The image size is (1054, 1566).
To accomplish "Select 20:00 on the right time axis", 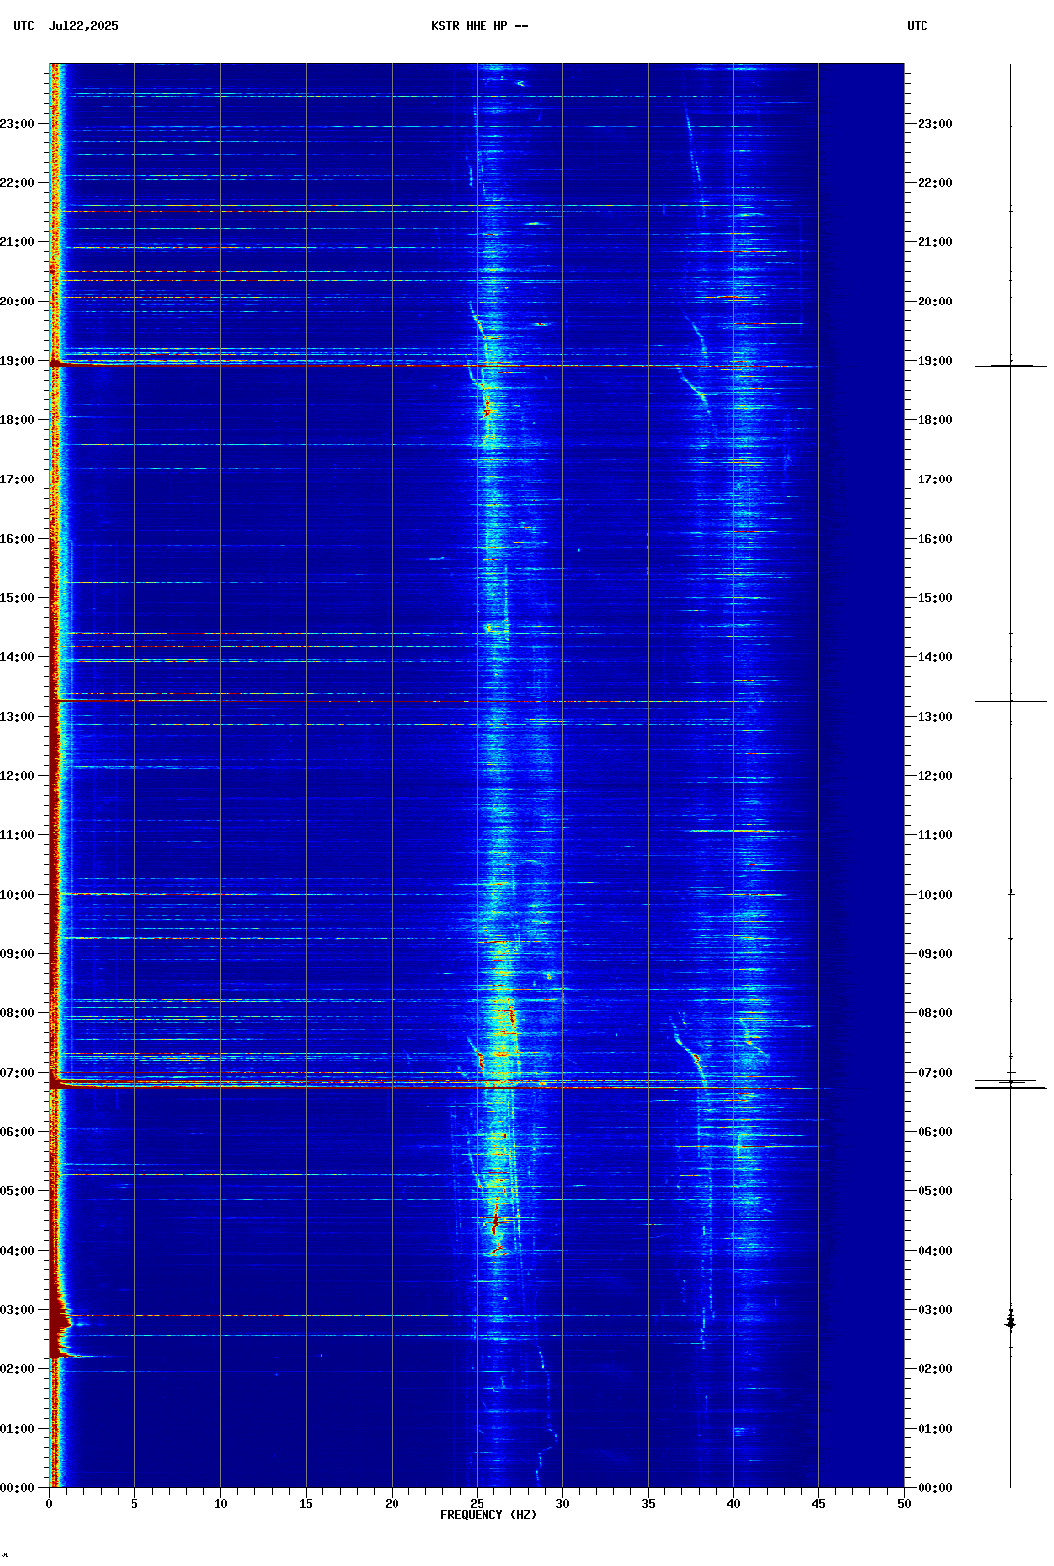I will [935, 302].
